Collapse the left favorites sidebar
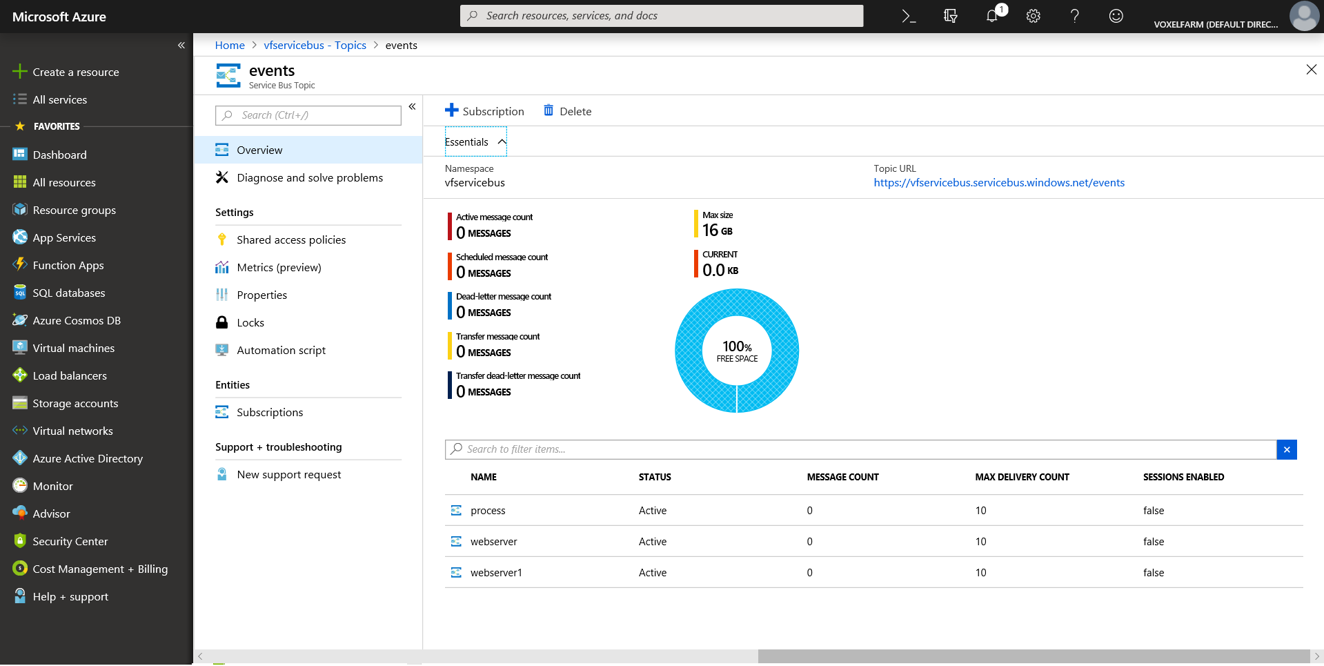Image resolution: width=1324 pixels, height=666 pixels. [x=181, y=46]
